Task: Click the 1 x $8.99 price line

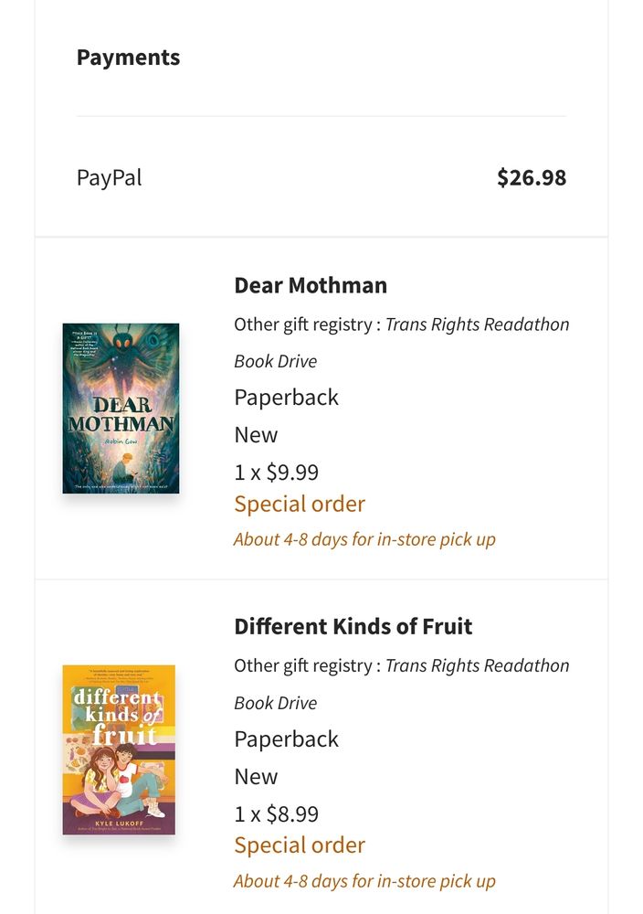Action: [276, 813]
